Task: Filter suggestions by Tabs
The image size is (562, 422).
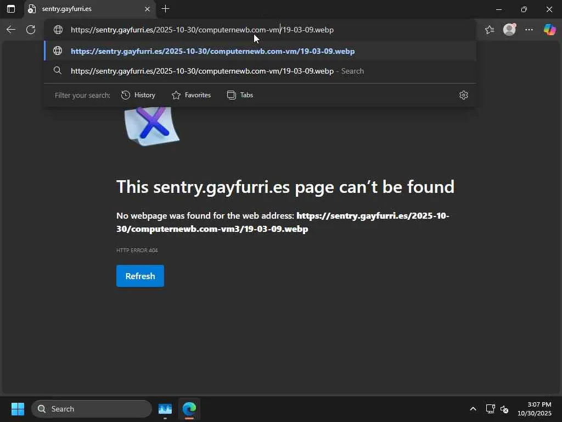Action: tap(240, 95)
